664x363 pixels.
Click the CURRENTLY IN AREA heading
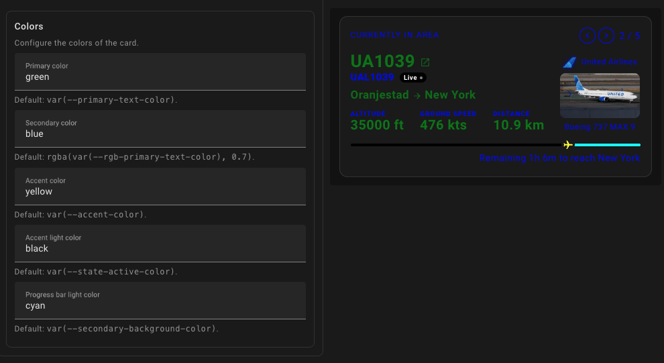tap(394, 35)
